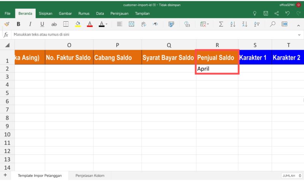Image resolution: width=304 pixels, height=181 pixels.
Task: Open the Rumus ribbon tab
Action: (x=84, y=13)
